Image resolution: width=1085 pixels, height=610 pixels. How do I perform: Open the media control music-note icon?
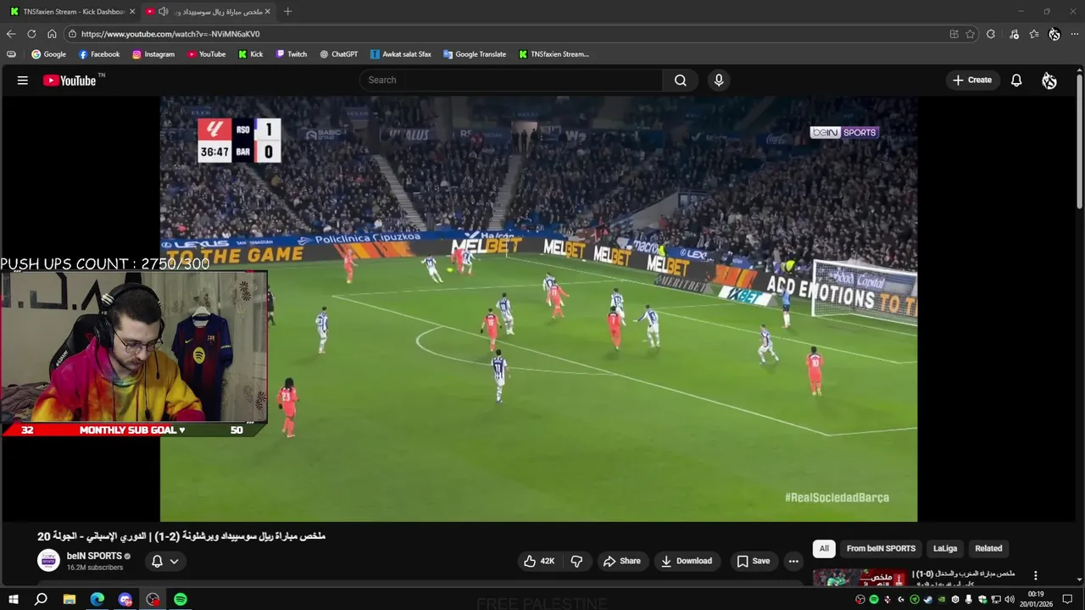click(x=1015, y=34)
